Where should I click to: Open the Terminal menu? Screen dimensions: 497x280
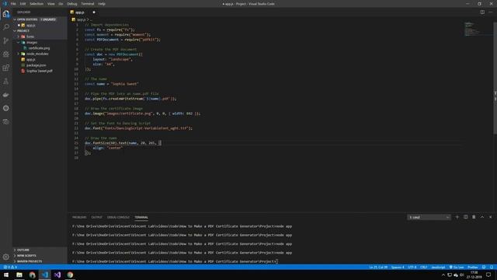pos(88,4)
